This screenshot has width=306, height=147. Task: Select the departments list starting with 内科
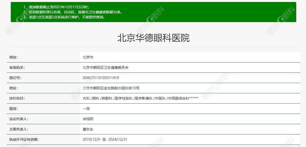(140, 98)
